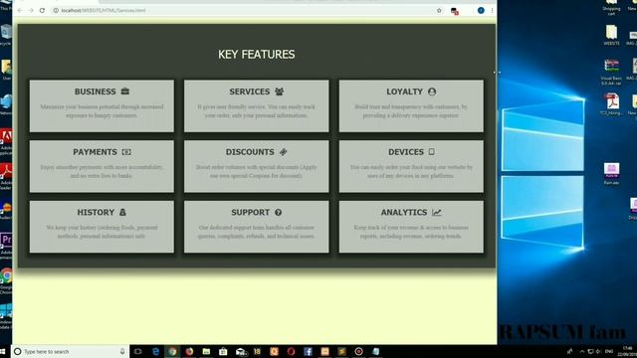Click the money icon beside PAYMENTS
This screenshot has height=358, width=637.
pos(126,152)
